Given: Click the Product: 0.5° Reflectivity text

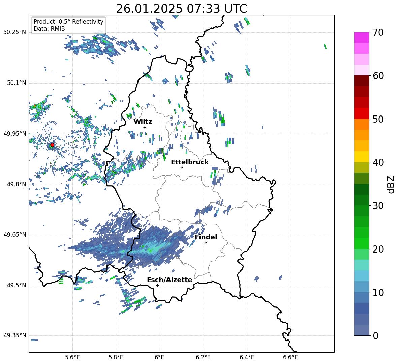Looking at the screenshot, I should point(68,22).
